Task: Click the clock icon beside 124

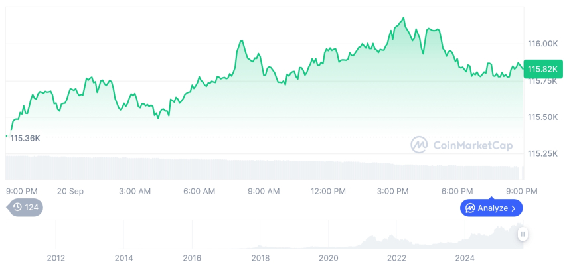Action: [x=17, y=207]
